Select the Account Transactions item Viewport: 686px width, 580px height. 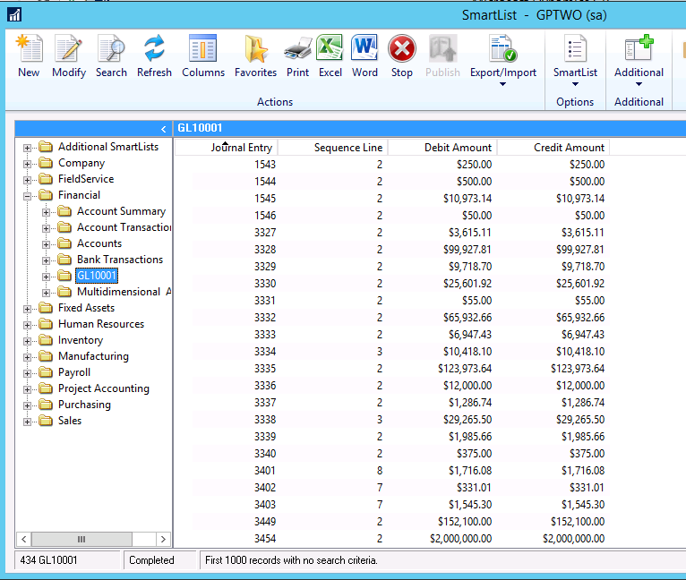click(x=124, y=227)
